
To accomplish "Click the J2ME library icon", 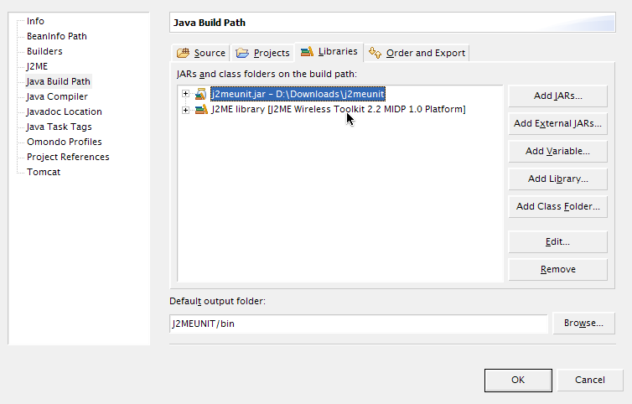I will pos(201,110).
